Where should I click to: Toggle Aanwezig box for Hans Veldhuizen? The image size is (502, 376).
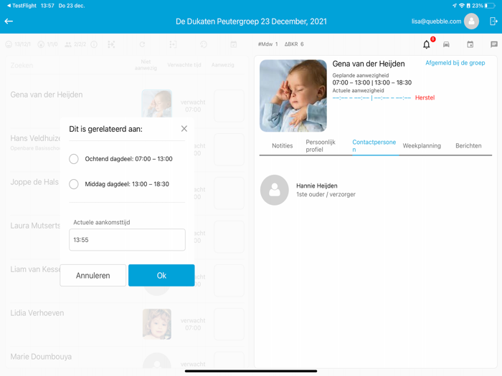[x=229, y=149]
